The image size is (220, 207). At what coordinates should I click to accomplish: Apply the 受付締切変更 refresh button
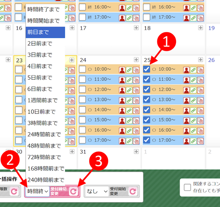pos(73,191)
